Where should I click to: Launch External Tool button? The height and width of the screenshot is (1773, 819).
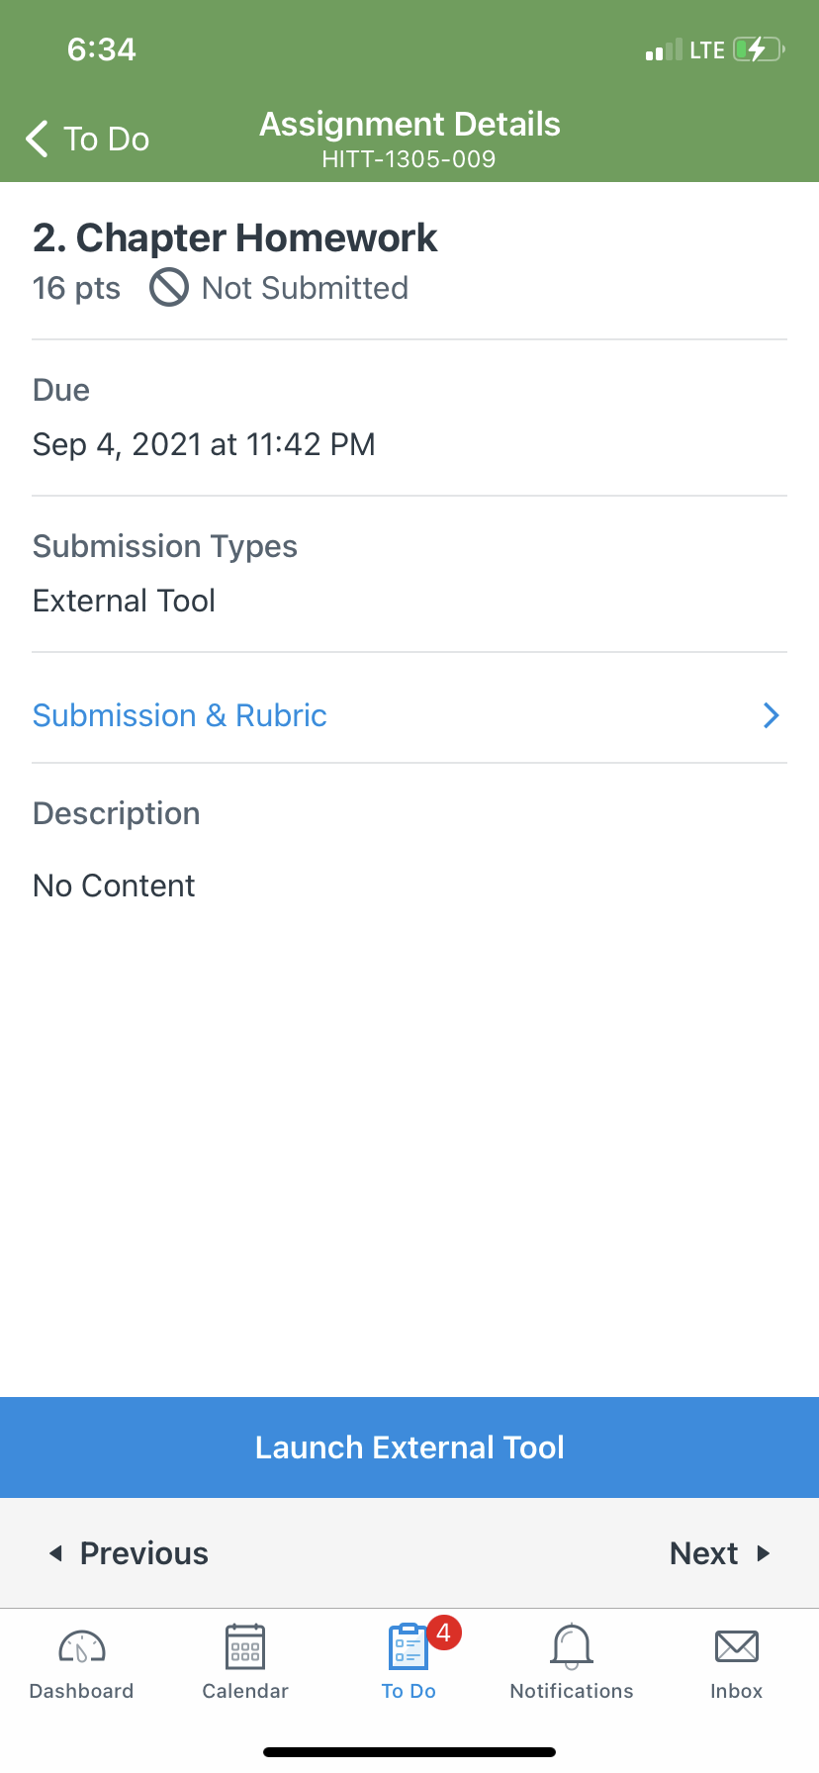(409, 1447)
